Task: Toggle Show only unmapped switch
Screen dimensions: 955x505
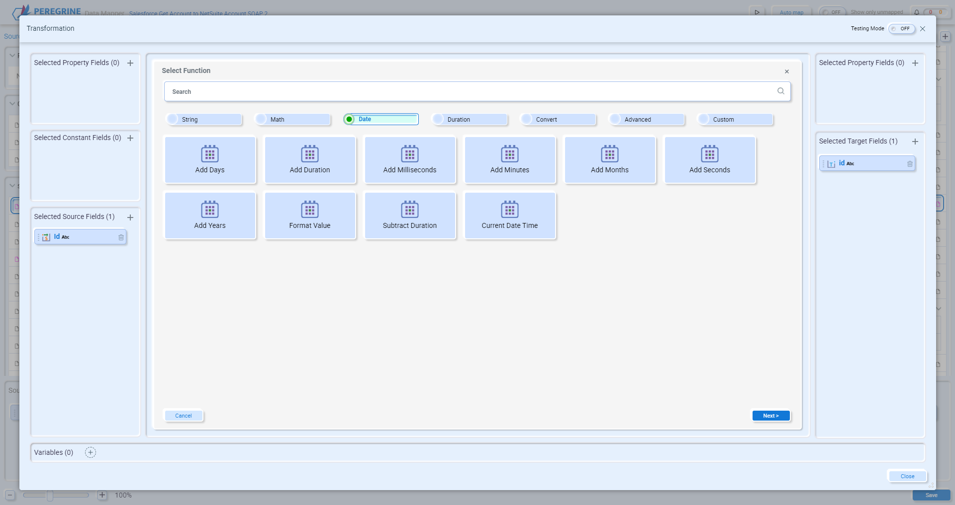Action: click(833, 12)
